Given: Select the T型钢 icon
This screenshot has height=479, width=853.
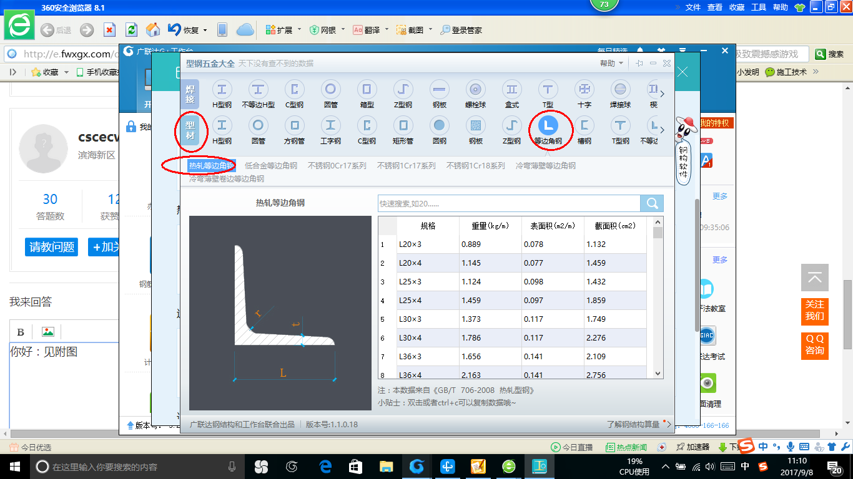Looking at the screenshot, I should 621,125.
